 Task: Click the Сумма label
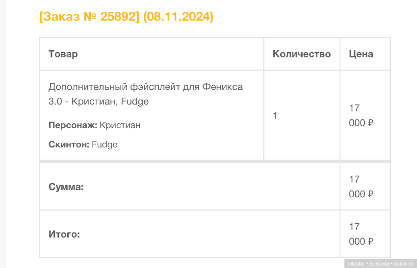(x=66, y=187)
